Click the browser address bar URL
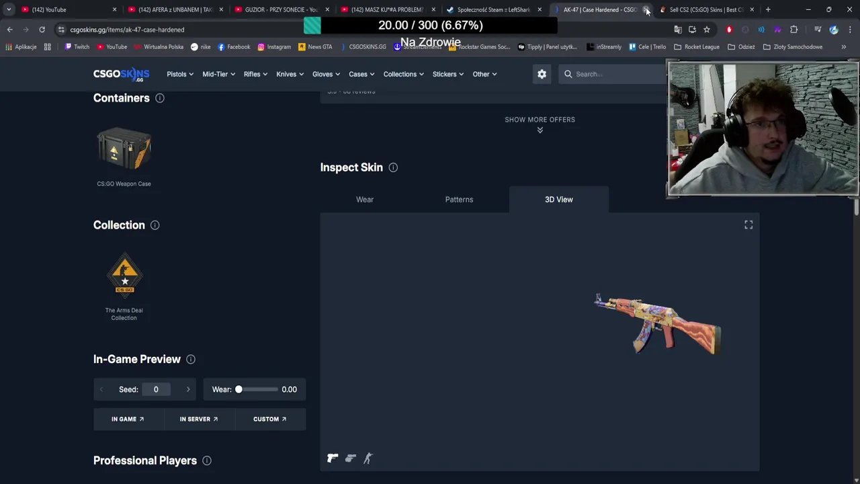 [x=127, y=30]
